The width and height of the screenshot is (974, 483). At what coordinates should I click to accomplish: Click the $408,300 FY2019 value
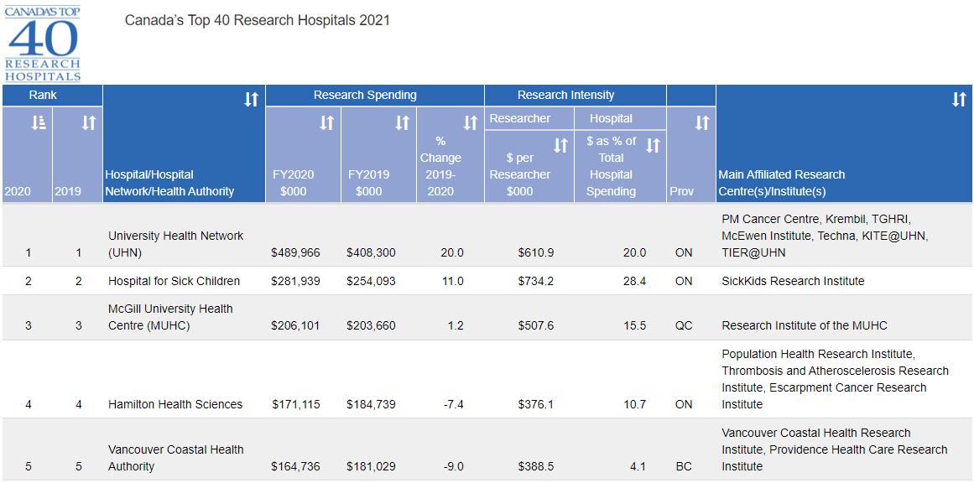point(371,253)
